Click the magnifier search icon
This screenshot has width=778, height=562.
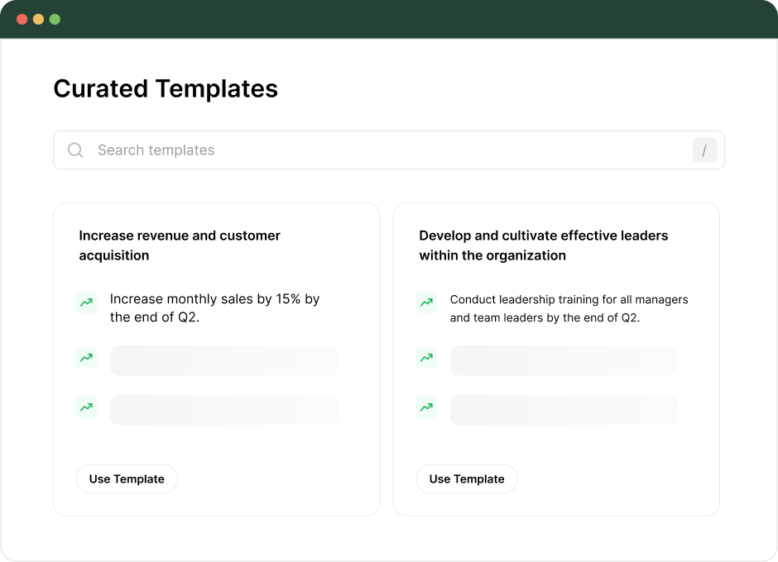(x=75, y=150)
